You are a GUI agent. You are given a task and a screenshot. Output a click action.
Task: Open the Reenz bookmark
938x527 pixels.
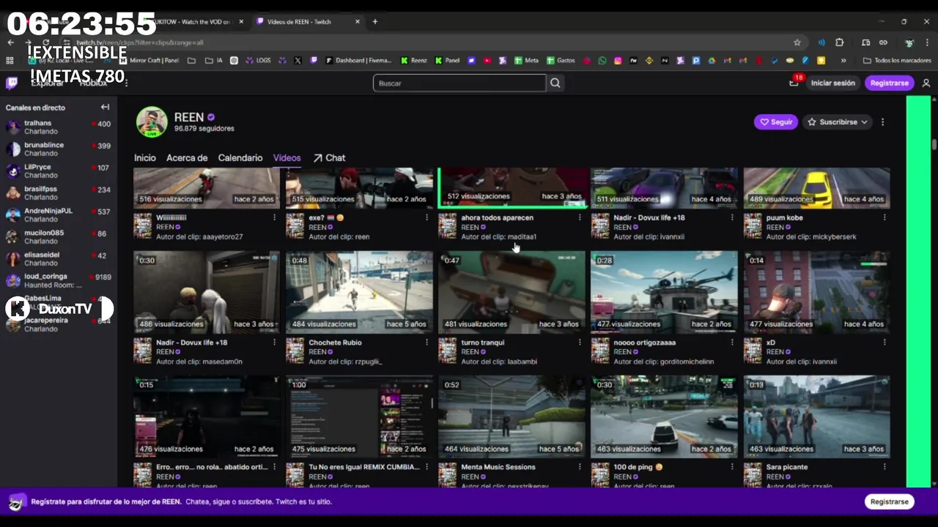[x=414, y=61]
